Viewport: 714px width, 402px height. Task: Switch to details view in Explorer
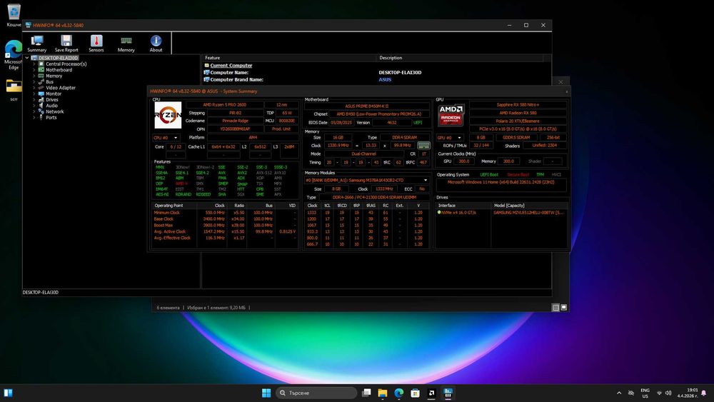pyautogui.click(x=555, y=308)
